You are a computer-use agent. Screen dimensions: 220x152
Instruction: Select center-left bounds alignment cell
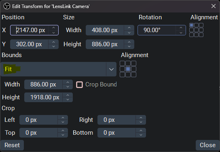pos(123,69)
